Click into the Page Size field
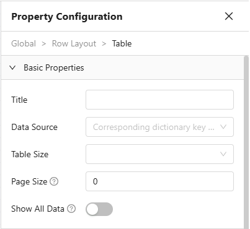The image size is (250, 229). [x=159, y=181]
